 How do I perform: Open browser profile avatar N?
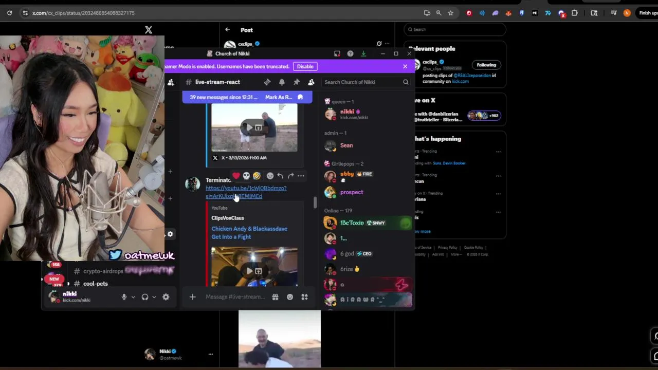point(627,13)
